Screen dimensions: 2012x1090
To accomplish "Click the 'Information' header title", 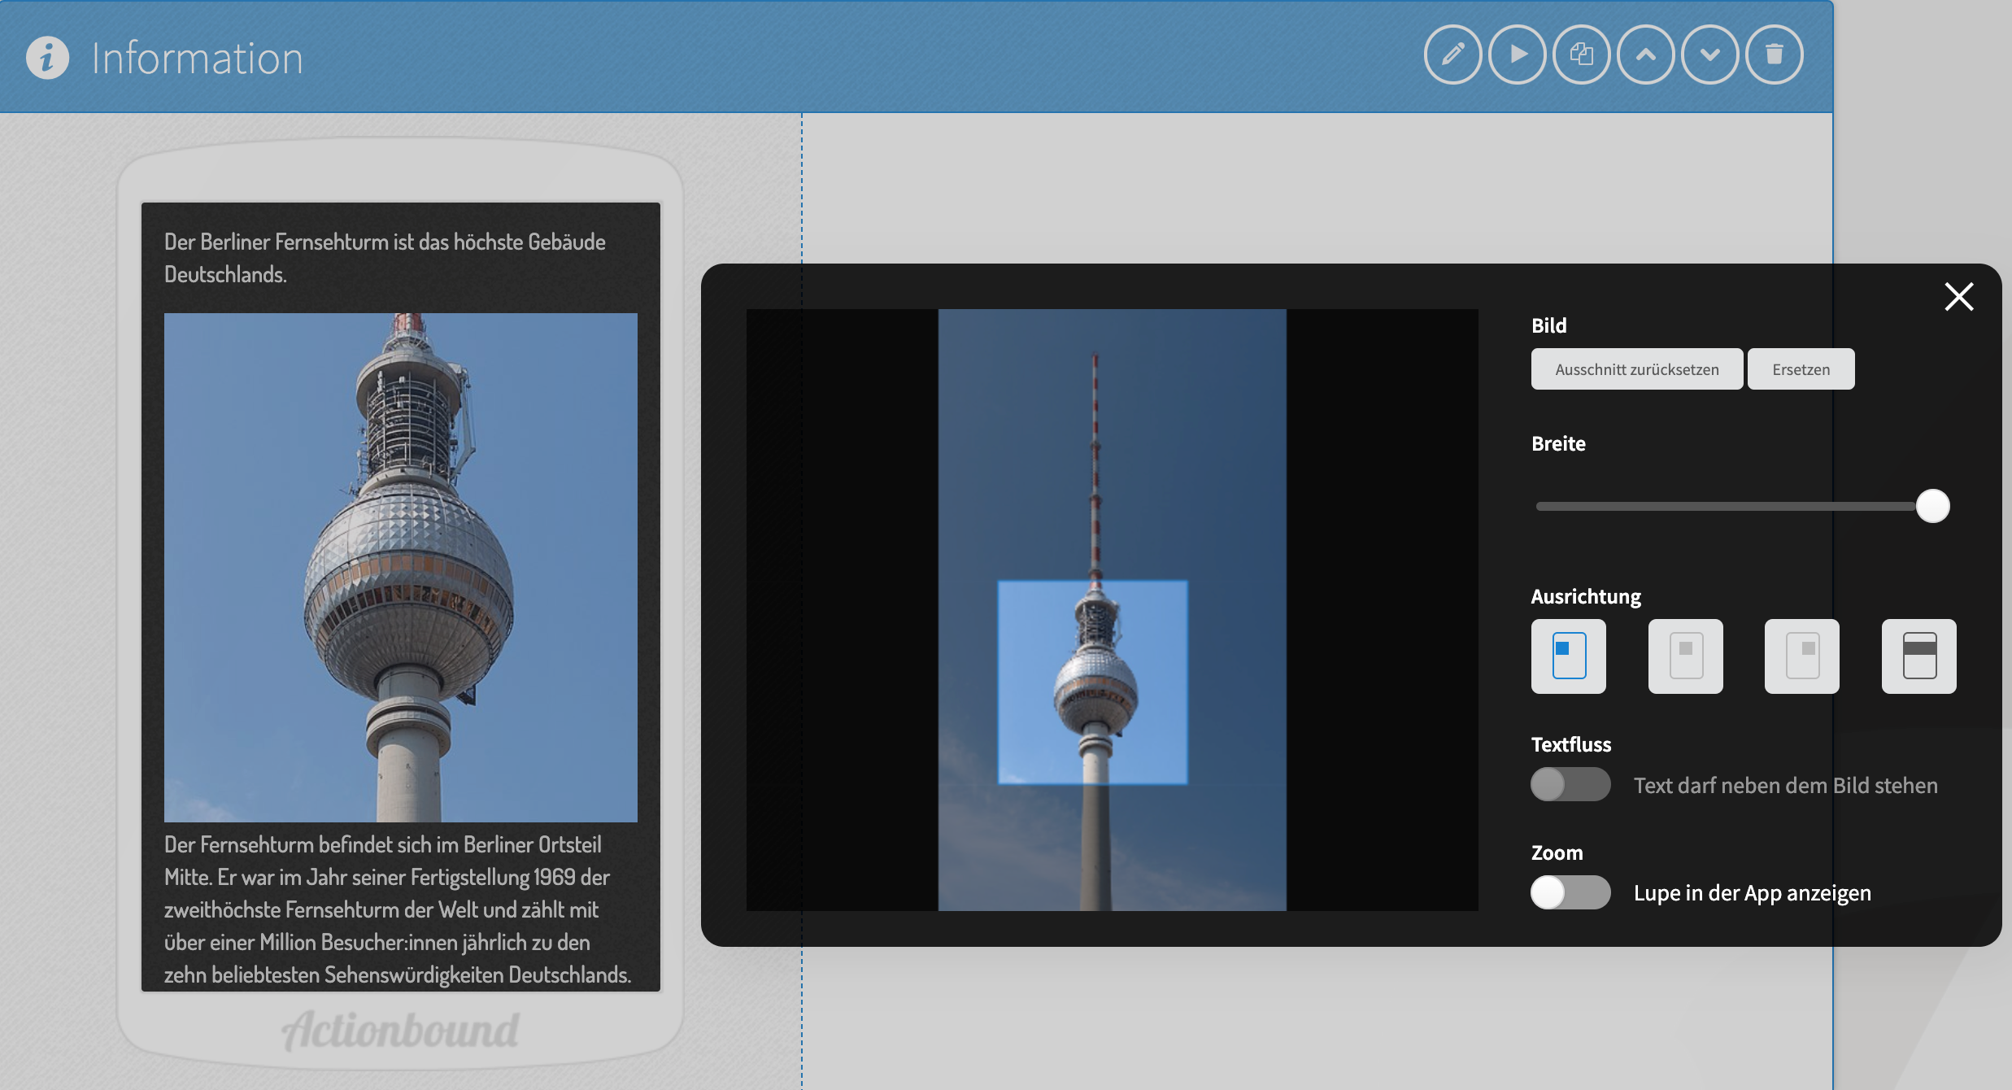I will [x=197, y=59].
